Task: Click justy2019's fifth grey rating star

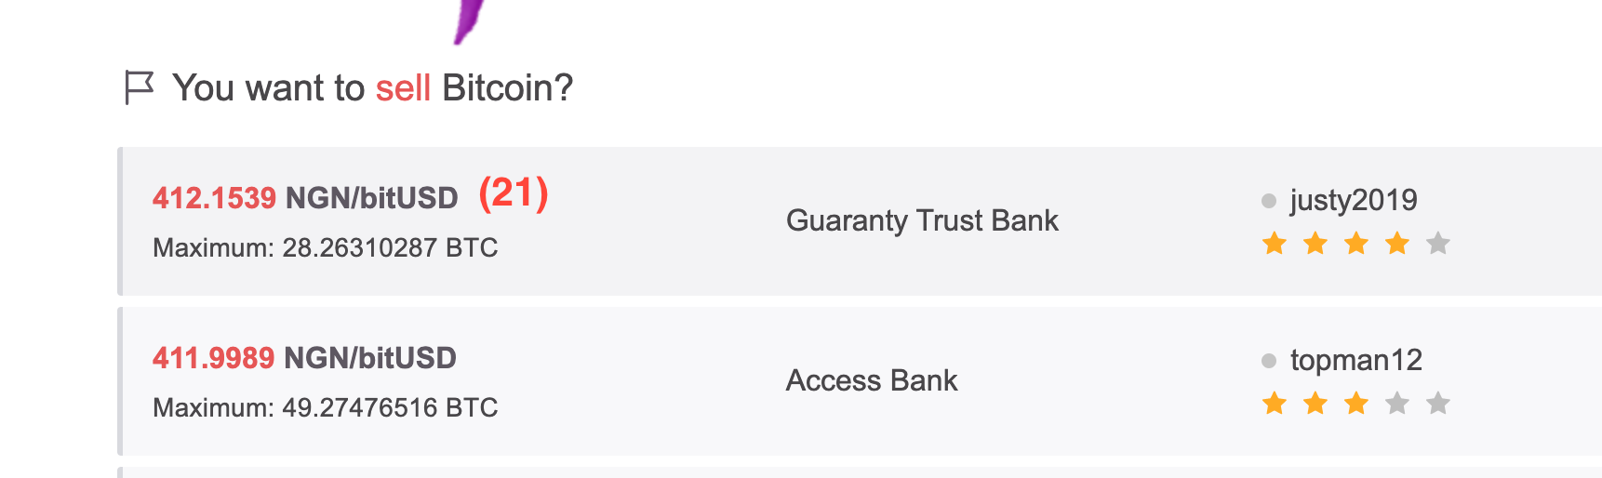Action: (x=1438, y=244)
